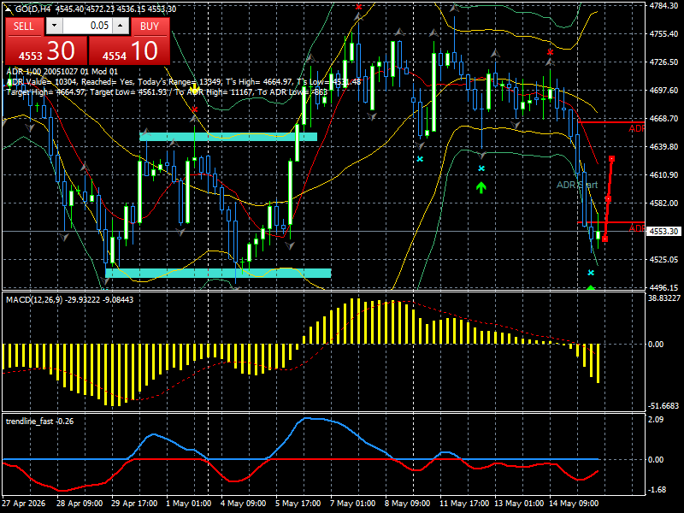Image resolution: width=684 pixels, height=513 pixels.
Task: Select the bottom red square trendline handle
Action: tap(604, 239)
